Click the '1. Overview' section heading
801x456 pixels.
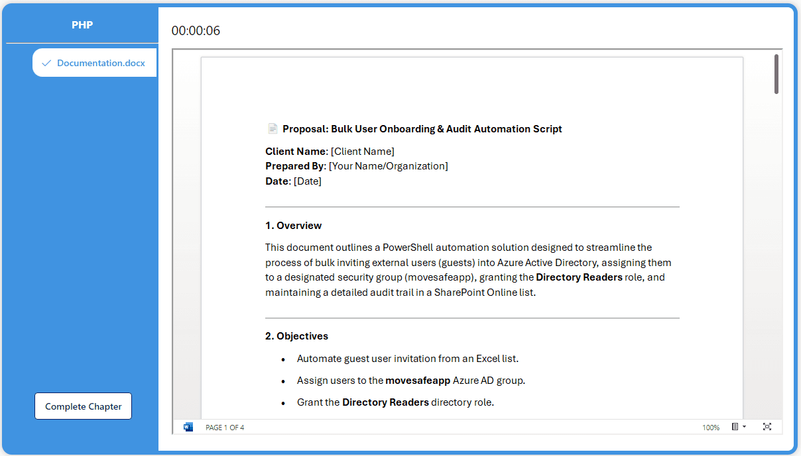point(294,226)
